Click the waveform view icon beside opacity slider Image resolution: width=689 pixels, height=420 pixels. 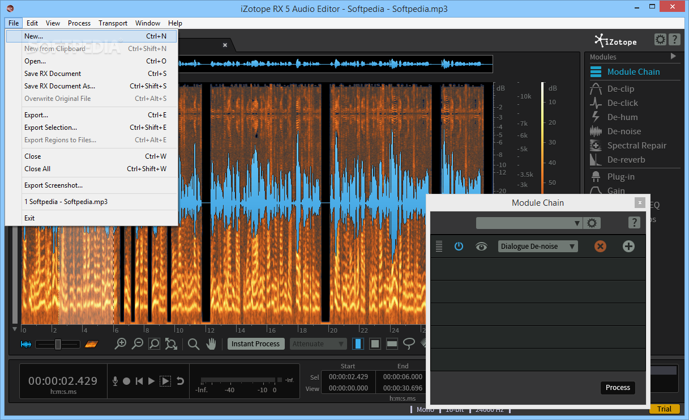26,344
